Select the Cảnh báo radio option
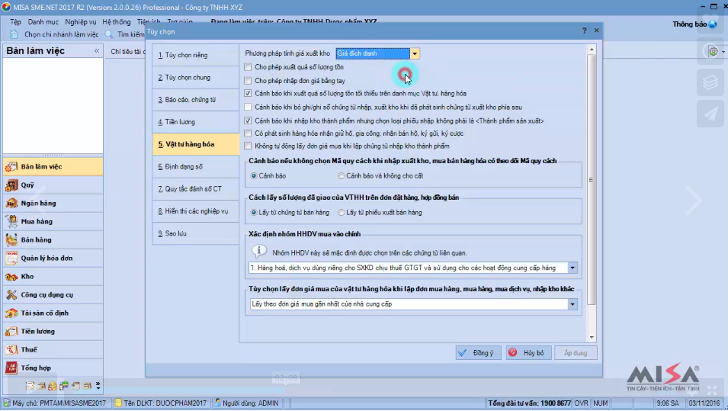The image size is (728, 411). [x=254, y=176]
